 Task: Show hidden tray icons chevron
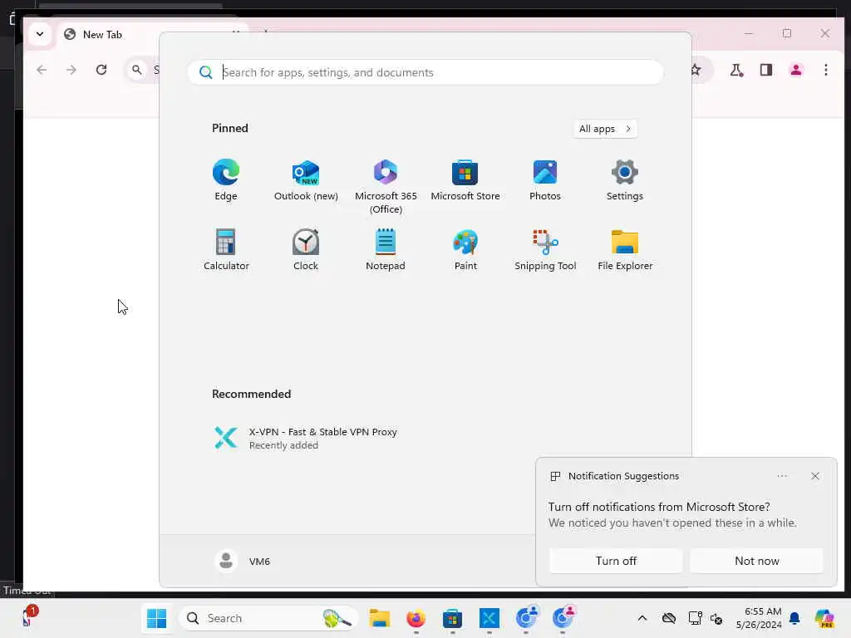(x=642, y=618)
